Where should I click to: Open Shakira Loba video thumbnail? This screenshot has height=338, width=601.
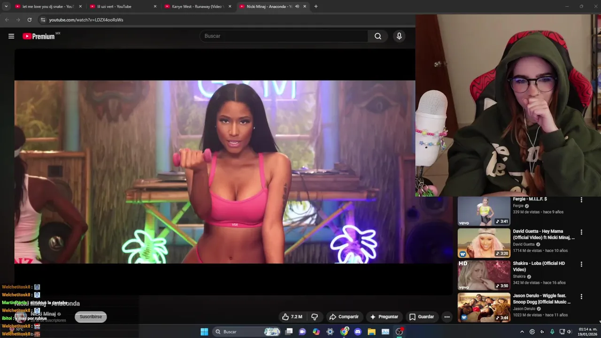[484, 276]
